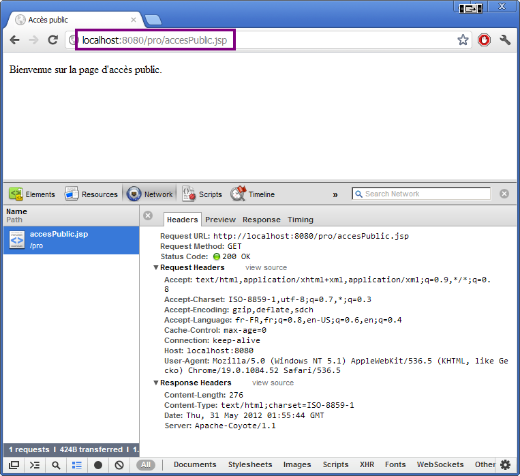View source of Request Headers

click(x=266, y=268)
